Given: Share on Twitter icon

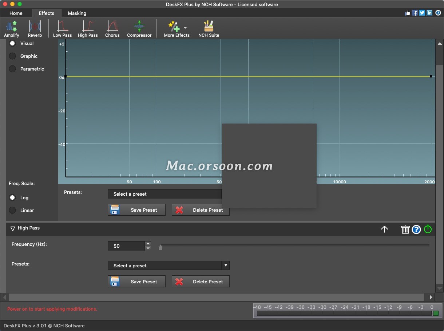Looking at the screenshot, I should [422, 13].
